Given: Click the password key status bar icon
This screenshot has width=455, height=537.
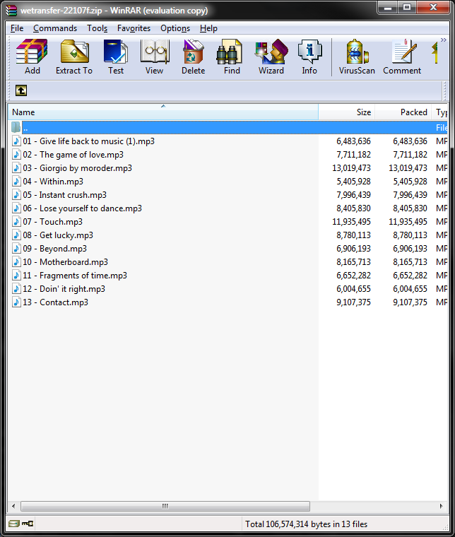Looking at the screenshot, I should tap(28, 524).
